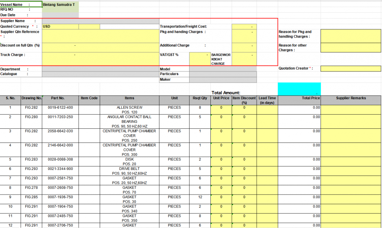This screenshot has width=382, height=228.
Task: Click the Transportation/Freight Cost value cell
Action: [244, 26]
